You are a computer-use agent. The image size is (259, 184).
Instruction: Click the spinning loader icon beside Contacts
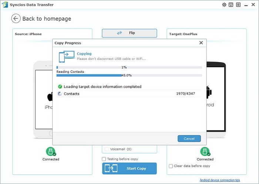tap(60, 93)
